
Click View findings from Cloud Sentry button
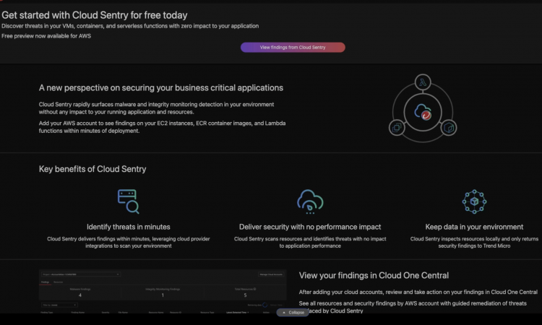pyautogui.click(x=293, y=47)
